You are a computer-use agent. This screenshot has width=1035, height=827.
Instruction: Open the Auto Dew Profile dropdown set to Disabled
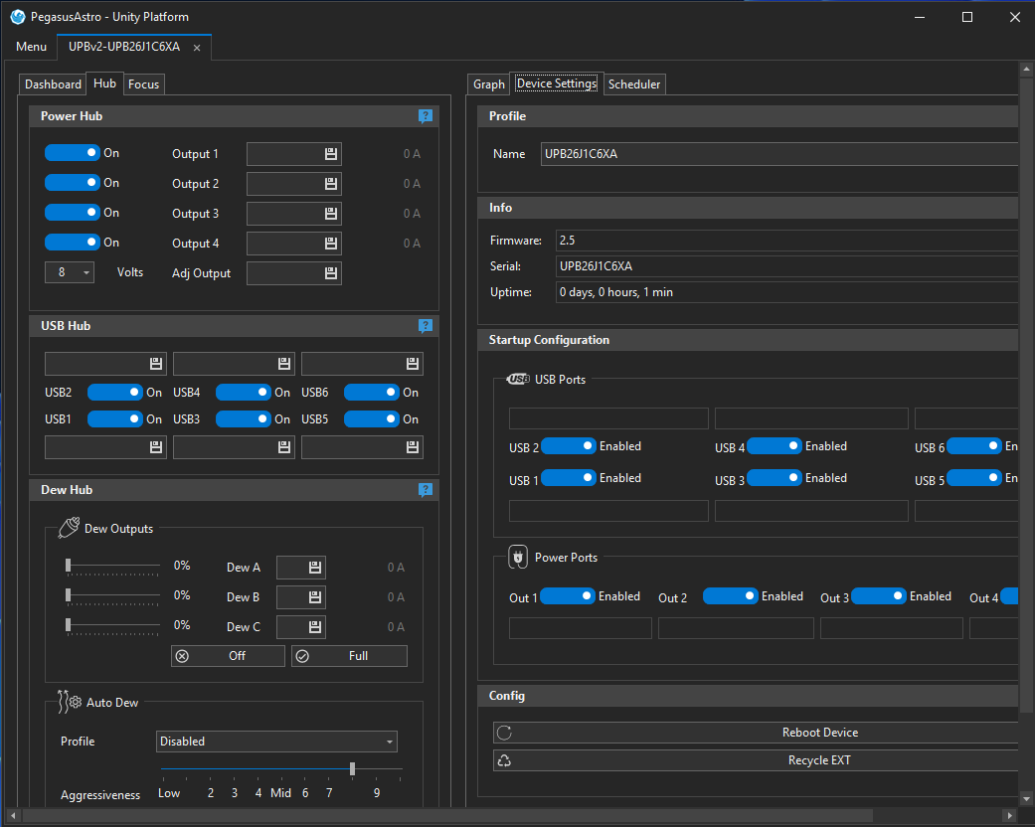click(x=275, y=742)
